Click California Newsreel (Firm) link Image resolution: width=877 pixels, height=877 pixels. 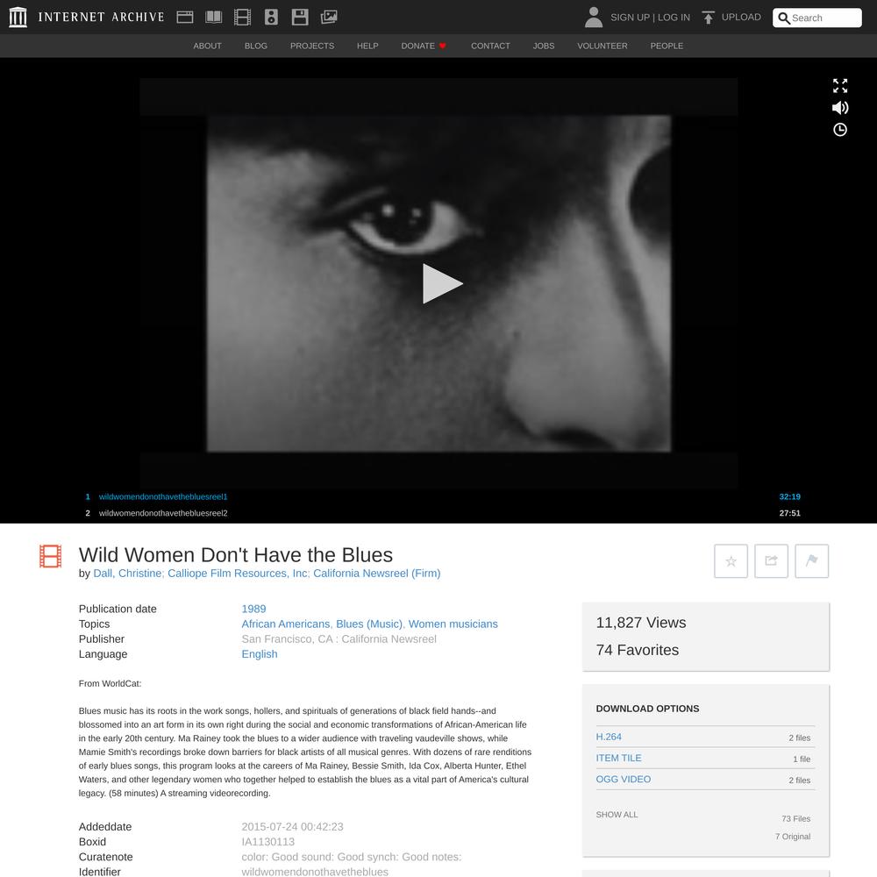click(x=377, y=574)
